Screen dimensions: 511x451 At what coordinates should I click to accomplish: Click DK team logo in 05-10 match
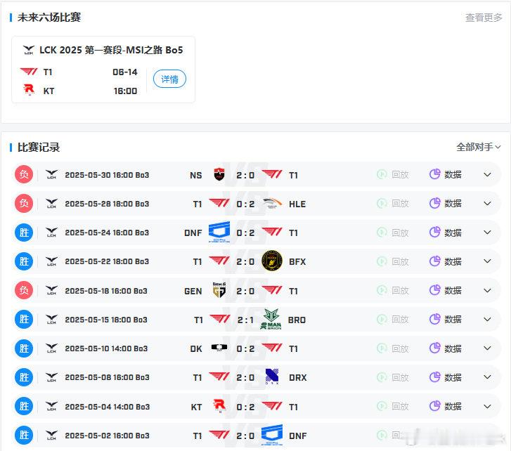[x=219, y=348]
